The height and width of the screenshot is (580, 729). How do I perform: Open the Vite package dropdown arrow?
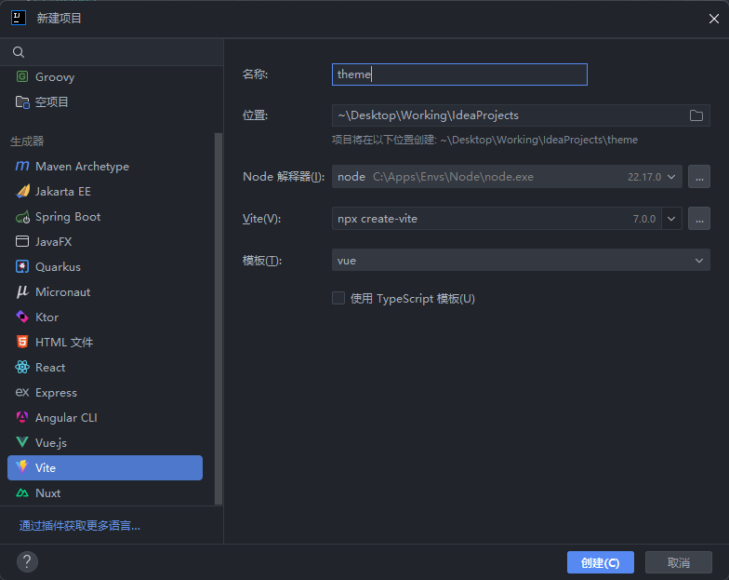(x=671, y=219)
